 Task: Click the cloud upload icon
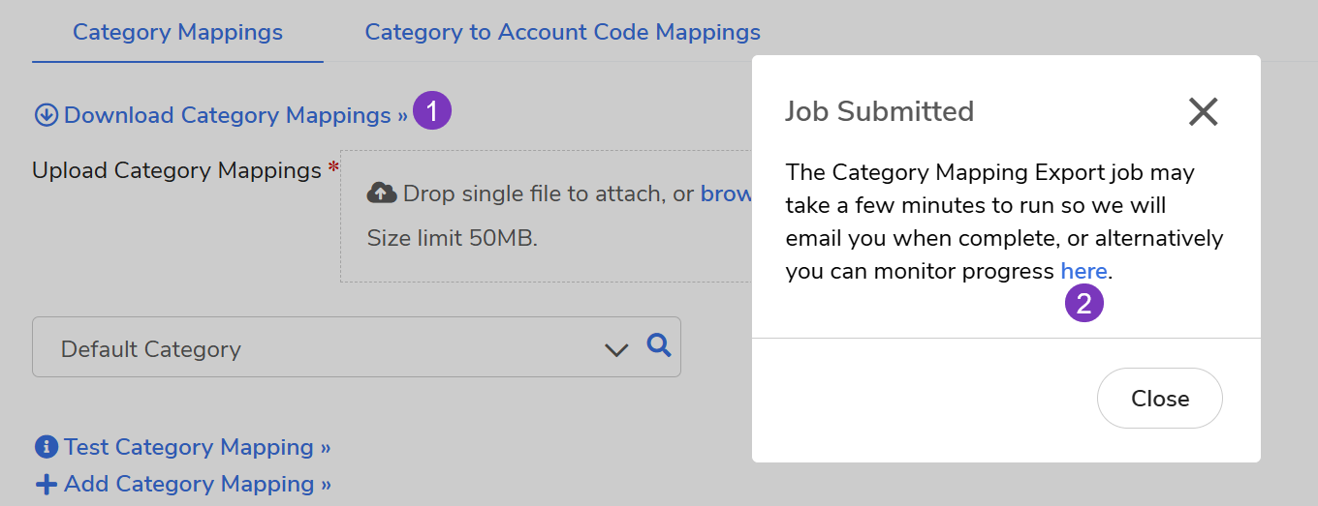(382, 193)
